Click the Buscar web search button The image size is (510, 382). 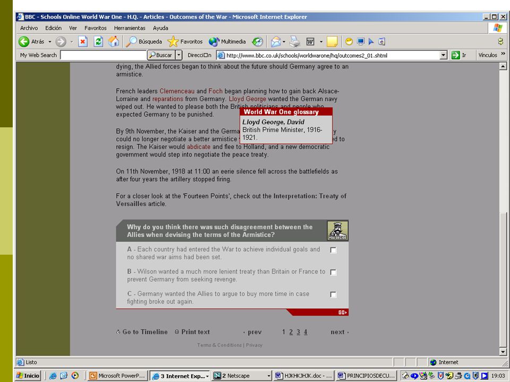[x=160, y=55]
